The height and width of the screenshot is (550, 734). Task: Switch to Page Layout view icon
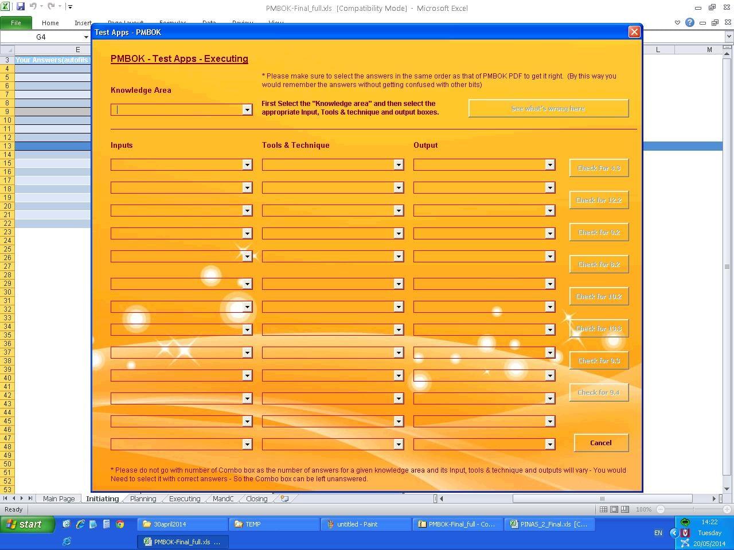pos(613,509)
